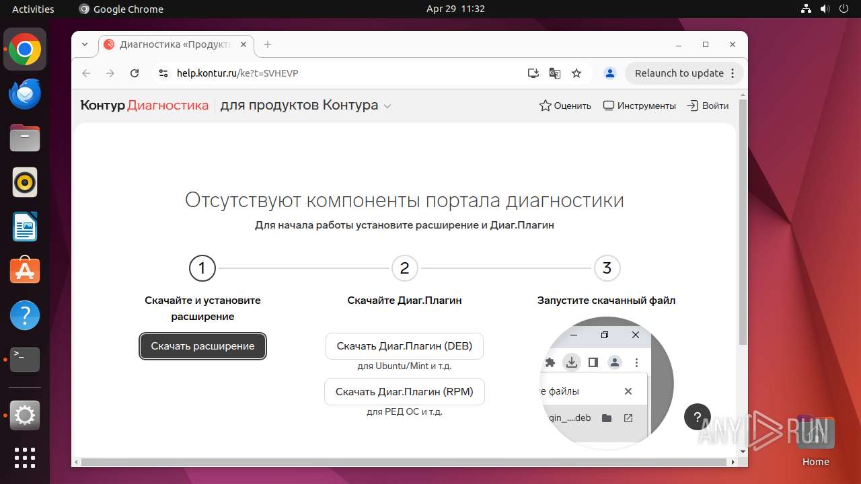Expand the 'для продуктов Контура' dropdown
The width and height of the screenshot is (861, 484).
pyautogui.click(x=306, y=106)
